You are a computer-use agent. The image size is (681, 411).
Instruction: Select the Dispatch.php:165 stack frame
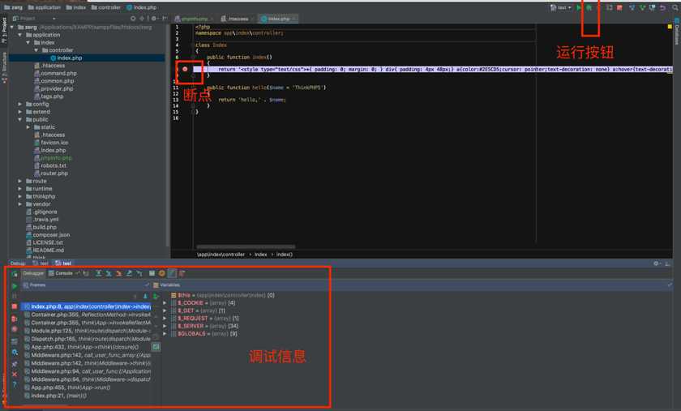88,339
